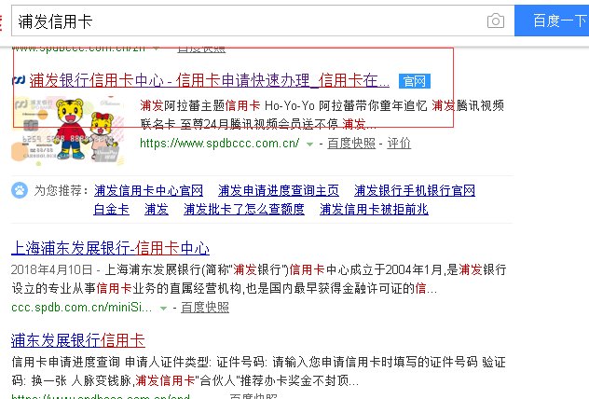The image size is (589, 399).
Task: Click the https://www.spdbccc.com.cn/ URL
Action: [219, 144]
